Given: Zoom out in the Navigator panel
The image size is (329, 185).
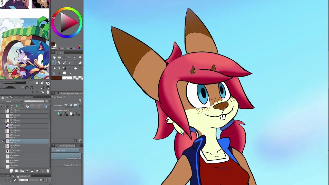Looking at the screenshot, I should pyautogui.click(x=37, y=83).
